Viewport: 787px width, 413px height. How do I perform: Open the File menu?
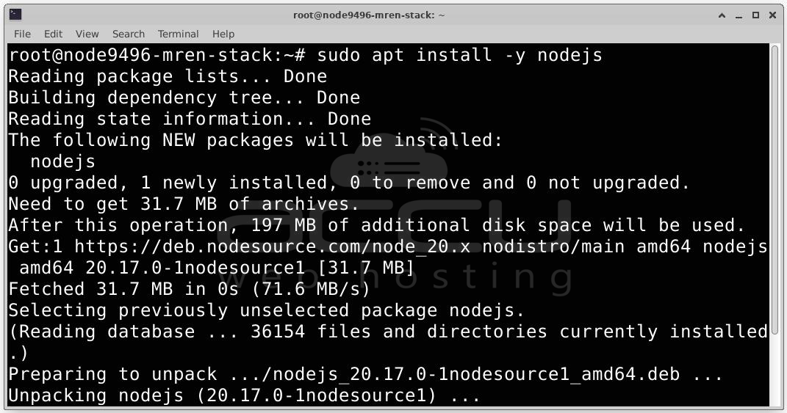tap(22, 34)
